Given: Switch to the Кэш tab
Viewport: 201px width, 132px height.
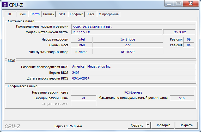Looking at the screenshot, I should [23, 14].
